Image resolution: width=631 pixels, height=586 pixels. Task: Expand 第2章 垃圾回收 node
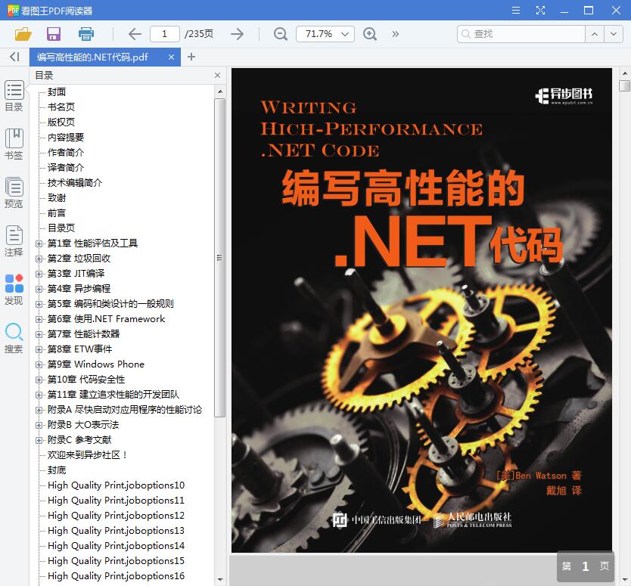pos(39,259)
